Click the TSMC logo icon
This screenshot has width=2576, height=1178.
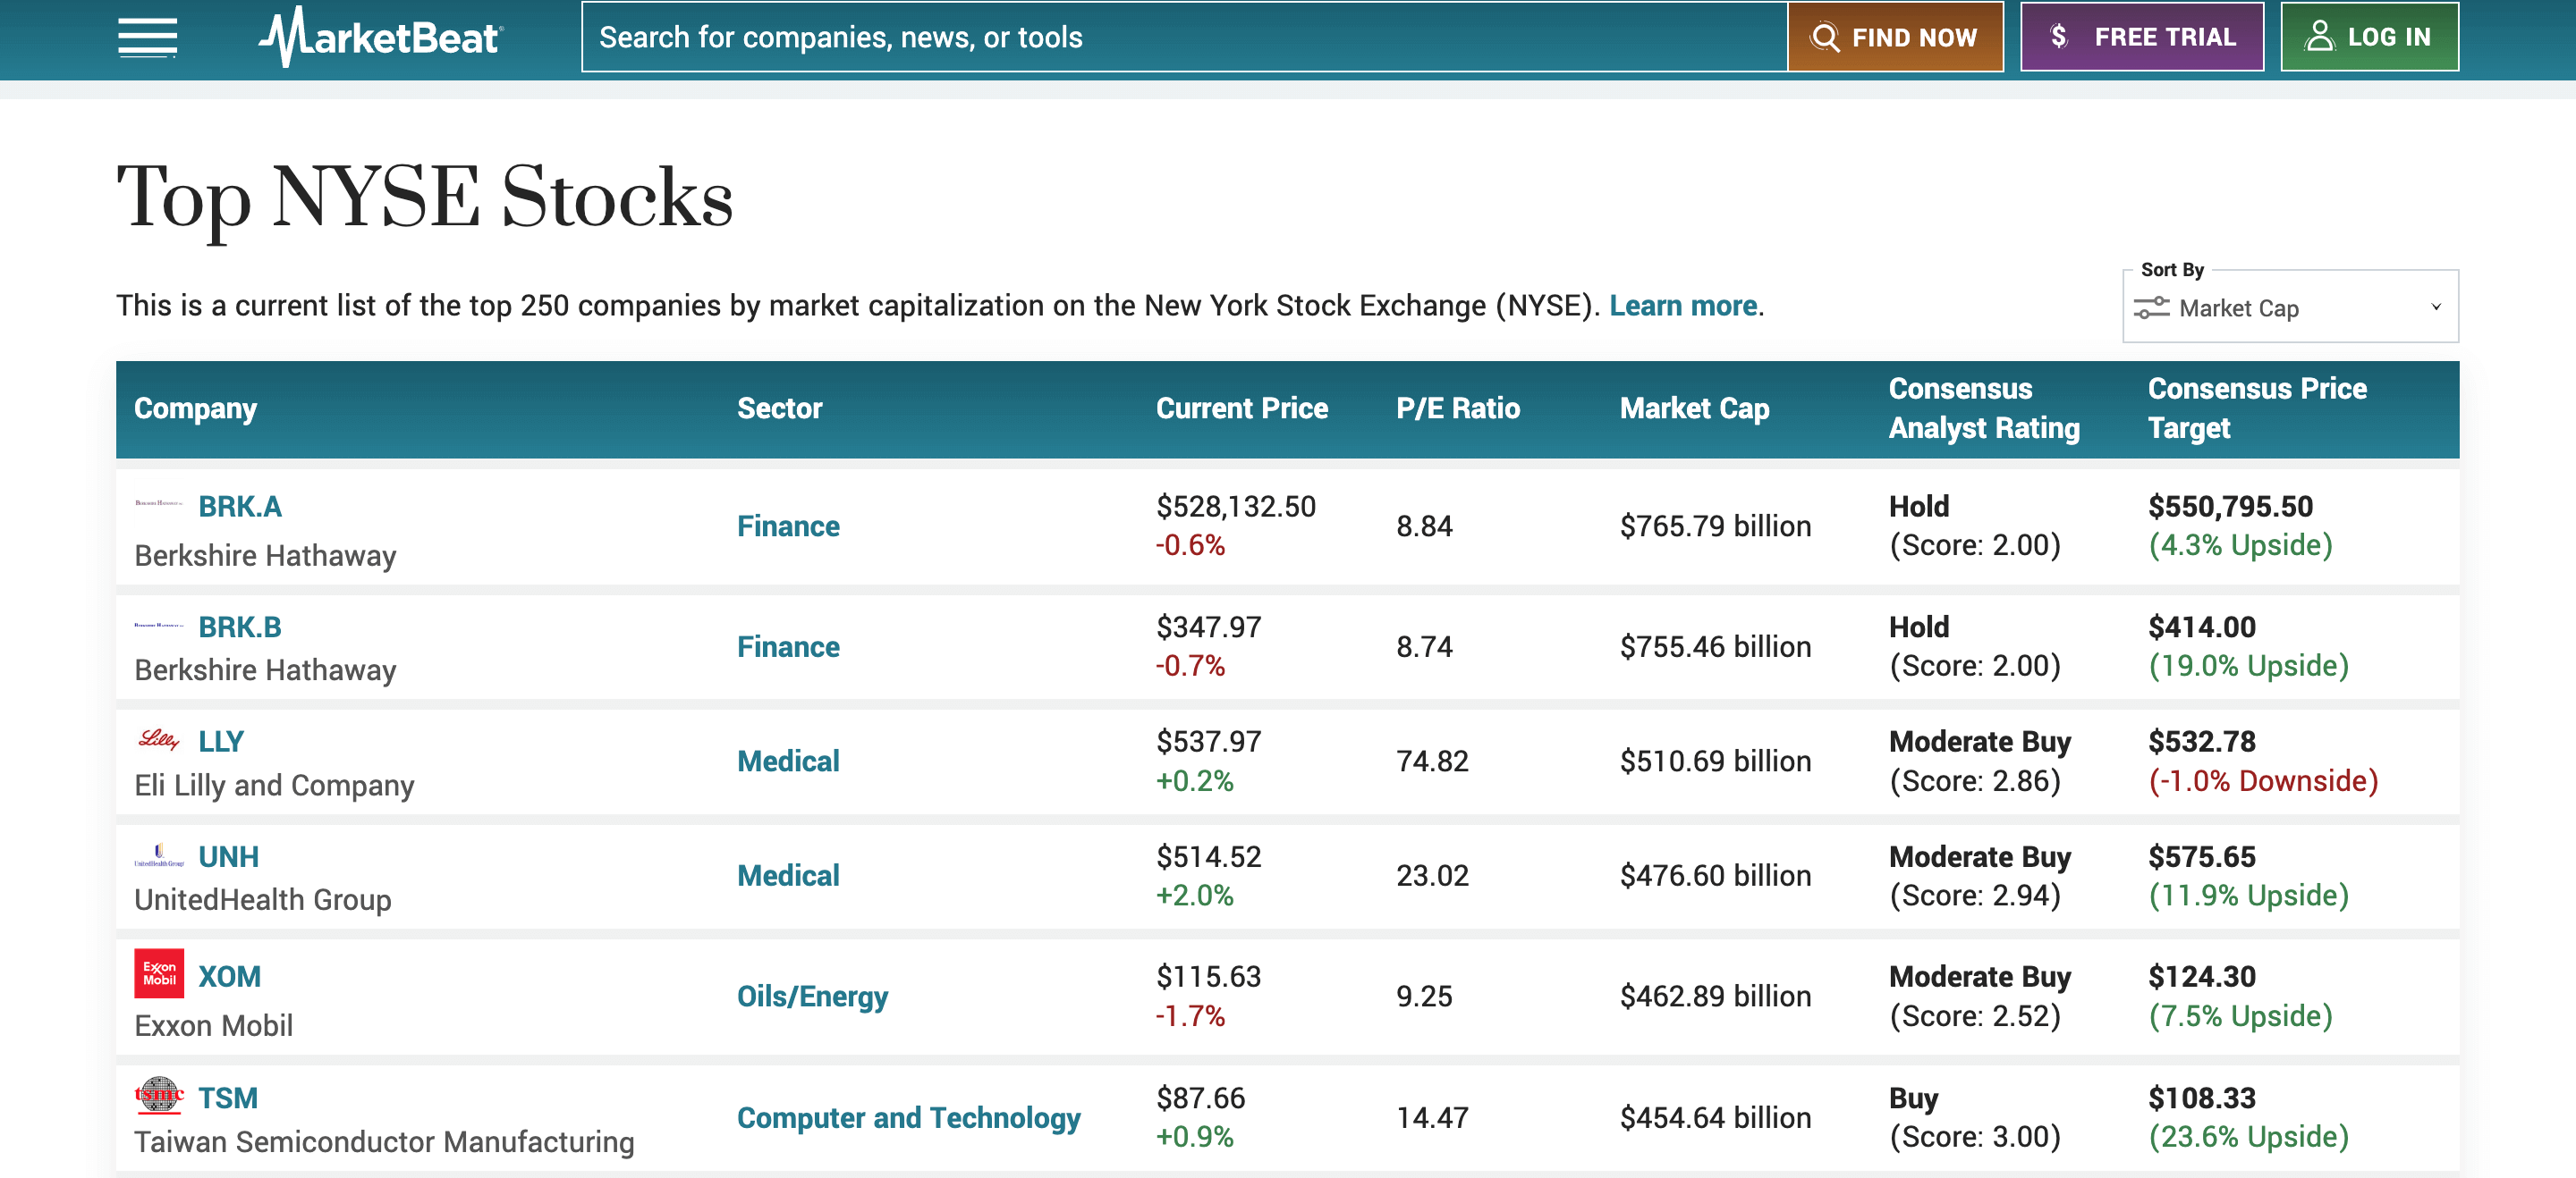(x=159, y=1095)
